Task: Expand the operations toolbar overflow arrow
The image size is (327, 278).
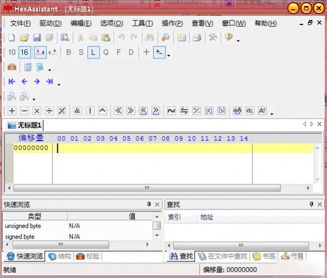Action: click(x=271, y=113)
